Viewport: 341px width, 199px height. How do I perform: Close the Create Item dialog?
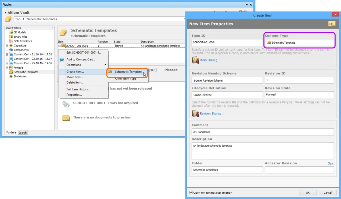[x=335, y=14]
